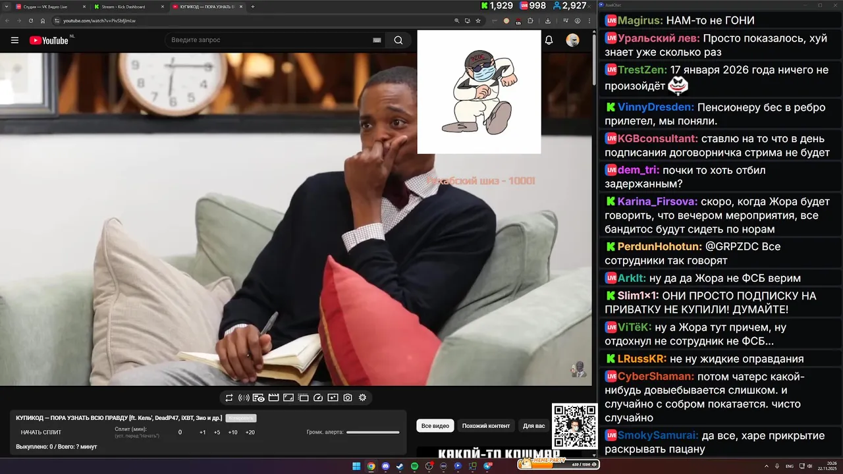
Task: Switch to the VK Видео Live Студия tab
Action: pos(50,7)
